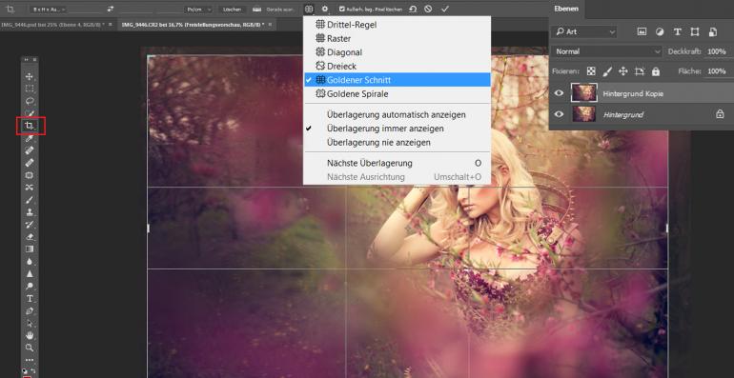734x378 pixels.
Task: Open the Px/cm units dropdown
Action: 199,9
